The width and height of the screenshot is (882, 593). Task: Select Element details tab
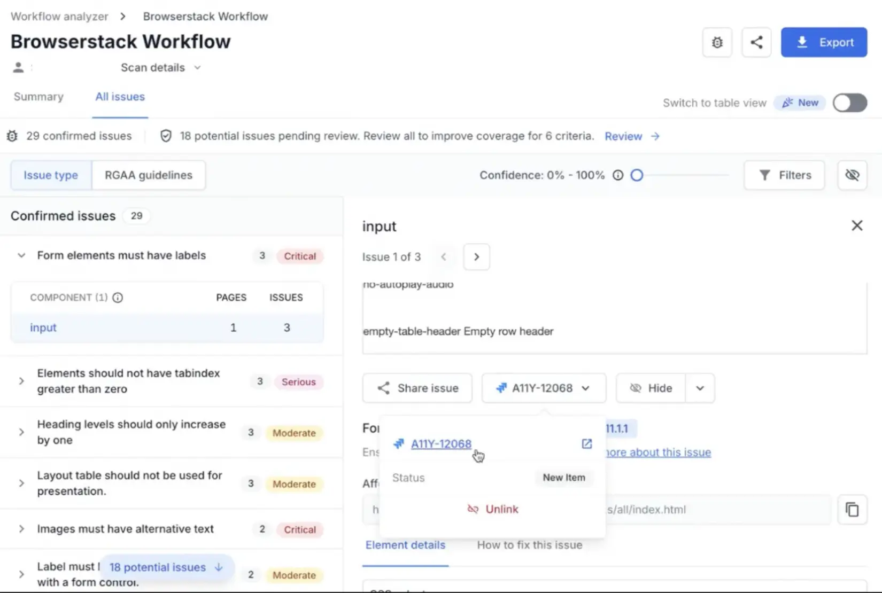[x=405, y=545]
